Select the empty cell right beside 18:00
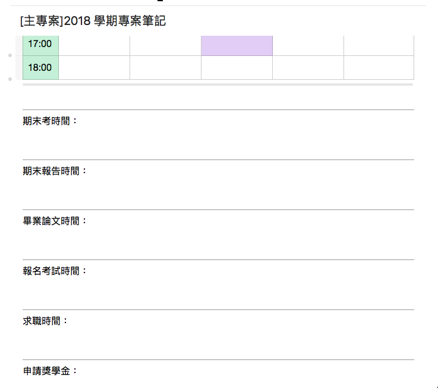The image size is (438, 388). point(94,67)
